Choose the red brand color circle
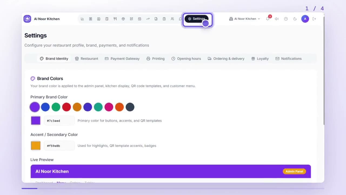This screenshot has height=195, width=346. point(66,107)
